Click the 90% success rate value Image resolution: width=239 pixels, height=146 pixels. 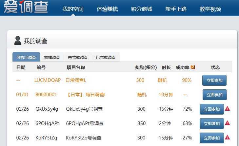187,80
